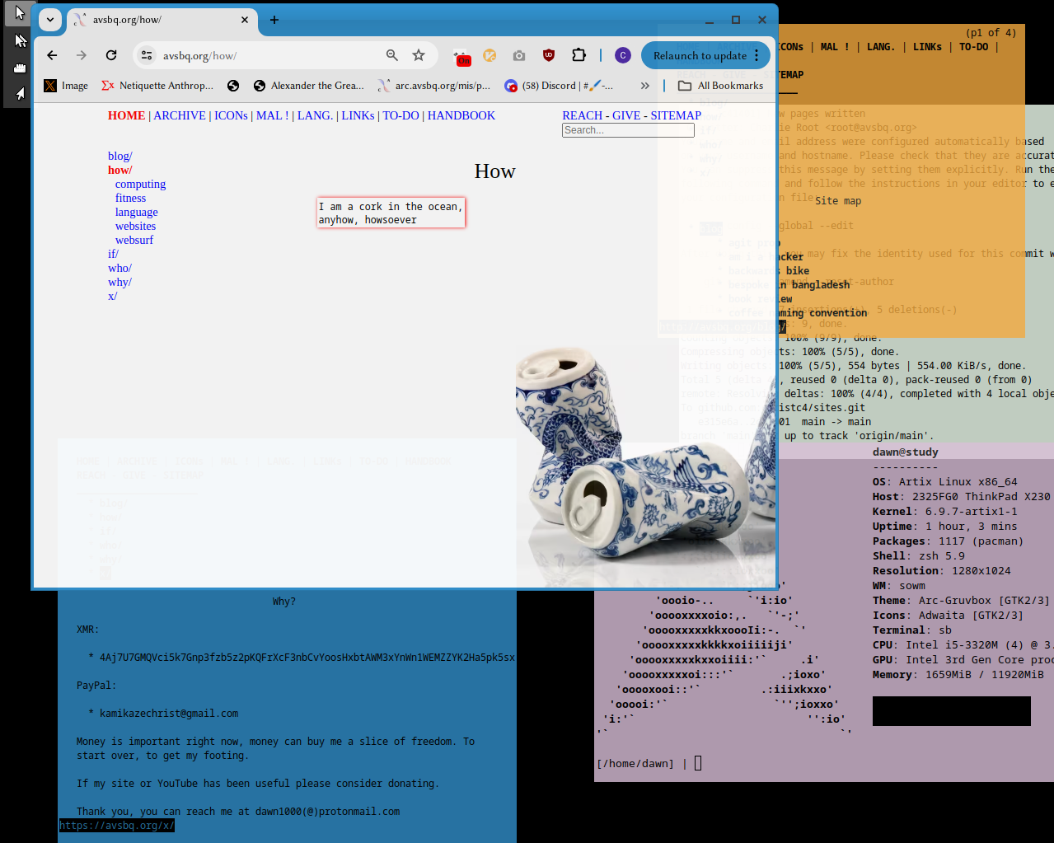1054x843 pixels.
Task: Bookmark this page with the star icon
Action: (419, 55)
